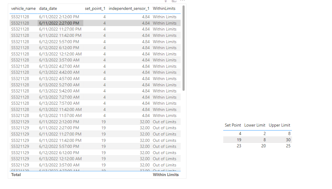Click sensor value 32.00 in S5321129's 6/12/2022 5:57:00 PM row
The image size is (332, 189).
click(145, 146)
